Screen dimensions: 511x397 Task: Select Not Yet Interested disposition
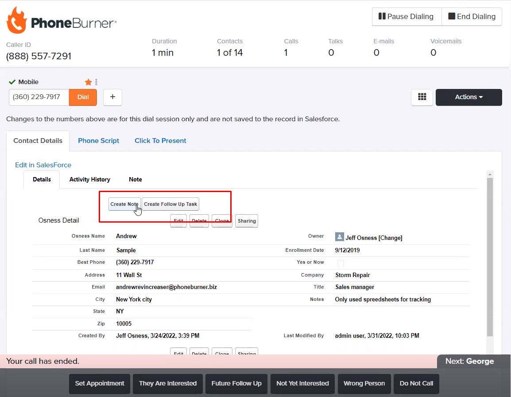coord(302,383)
